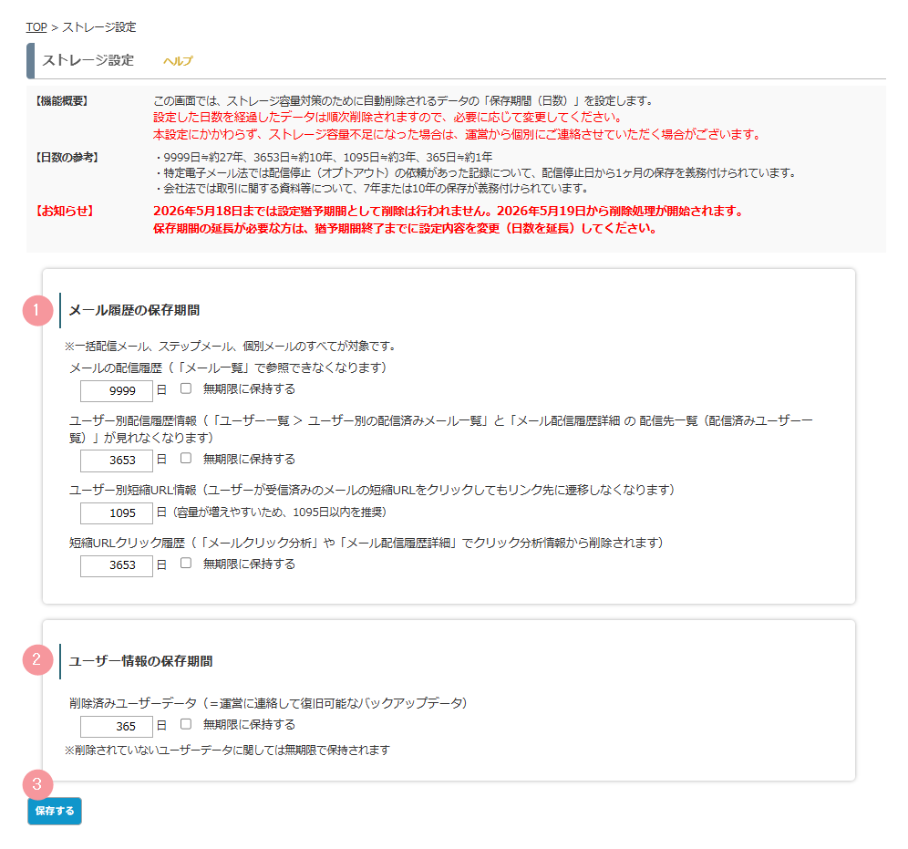Click the pink number 1 badge

pyautogui.click(x=37, y=310)
